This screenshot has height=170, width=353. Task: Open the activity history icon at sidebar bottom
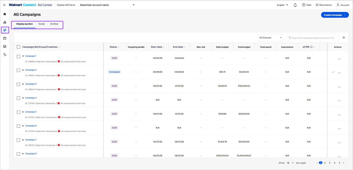4,55
